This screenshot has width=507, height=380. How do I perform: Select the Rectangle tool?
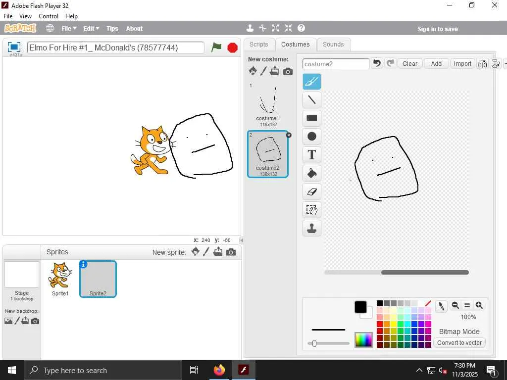(x=312, y=118)
